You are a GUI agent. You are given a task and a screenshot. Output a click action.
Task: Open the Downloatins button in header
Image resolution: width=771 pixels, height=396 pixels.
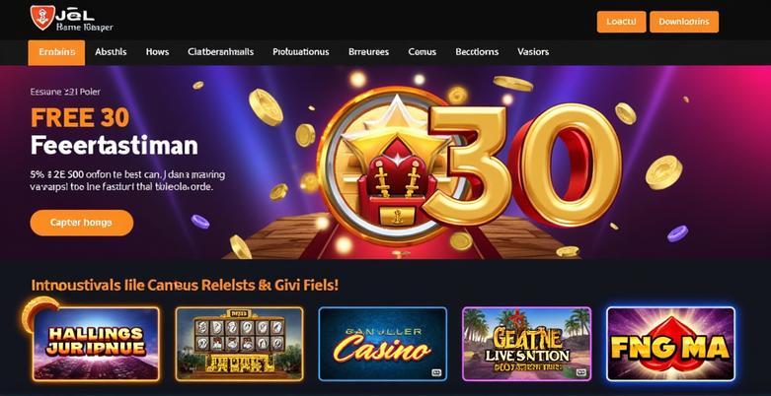[x=684, y=22]
